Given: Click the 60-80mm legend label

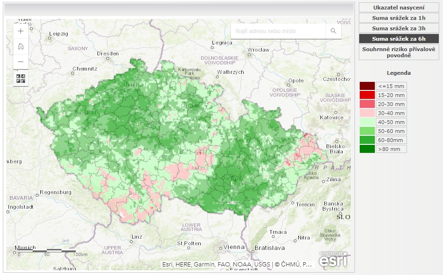Looking at the screenshot, I should [x=391, y=140].
